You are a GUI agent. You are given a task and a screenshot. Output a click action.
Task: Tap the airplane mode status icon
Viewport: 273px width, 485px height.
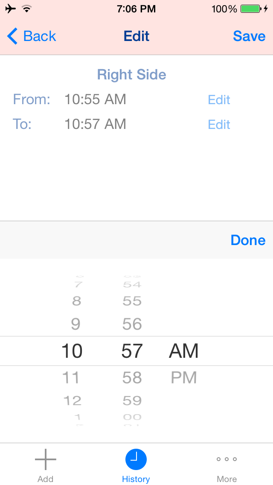pos(11,9)
